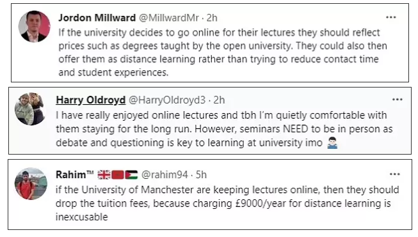This screenshot has width=418, height=237.
Task: Click Rahim's profile avatar
Action: tap(31, 183)
